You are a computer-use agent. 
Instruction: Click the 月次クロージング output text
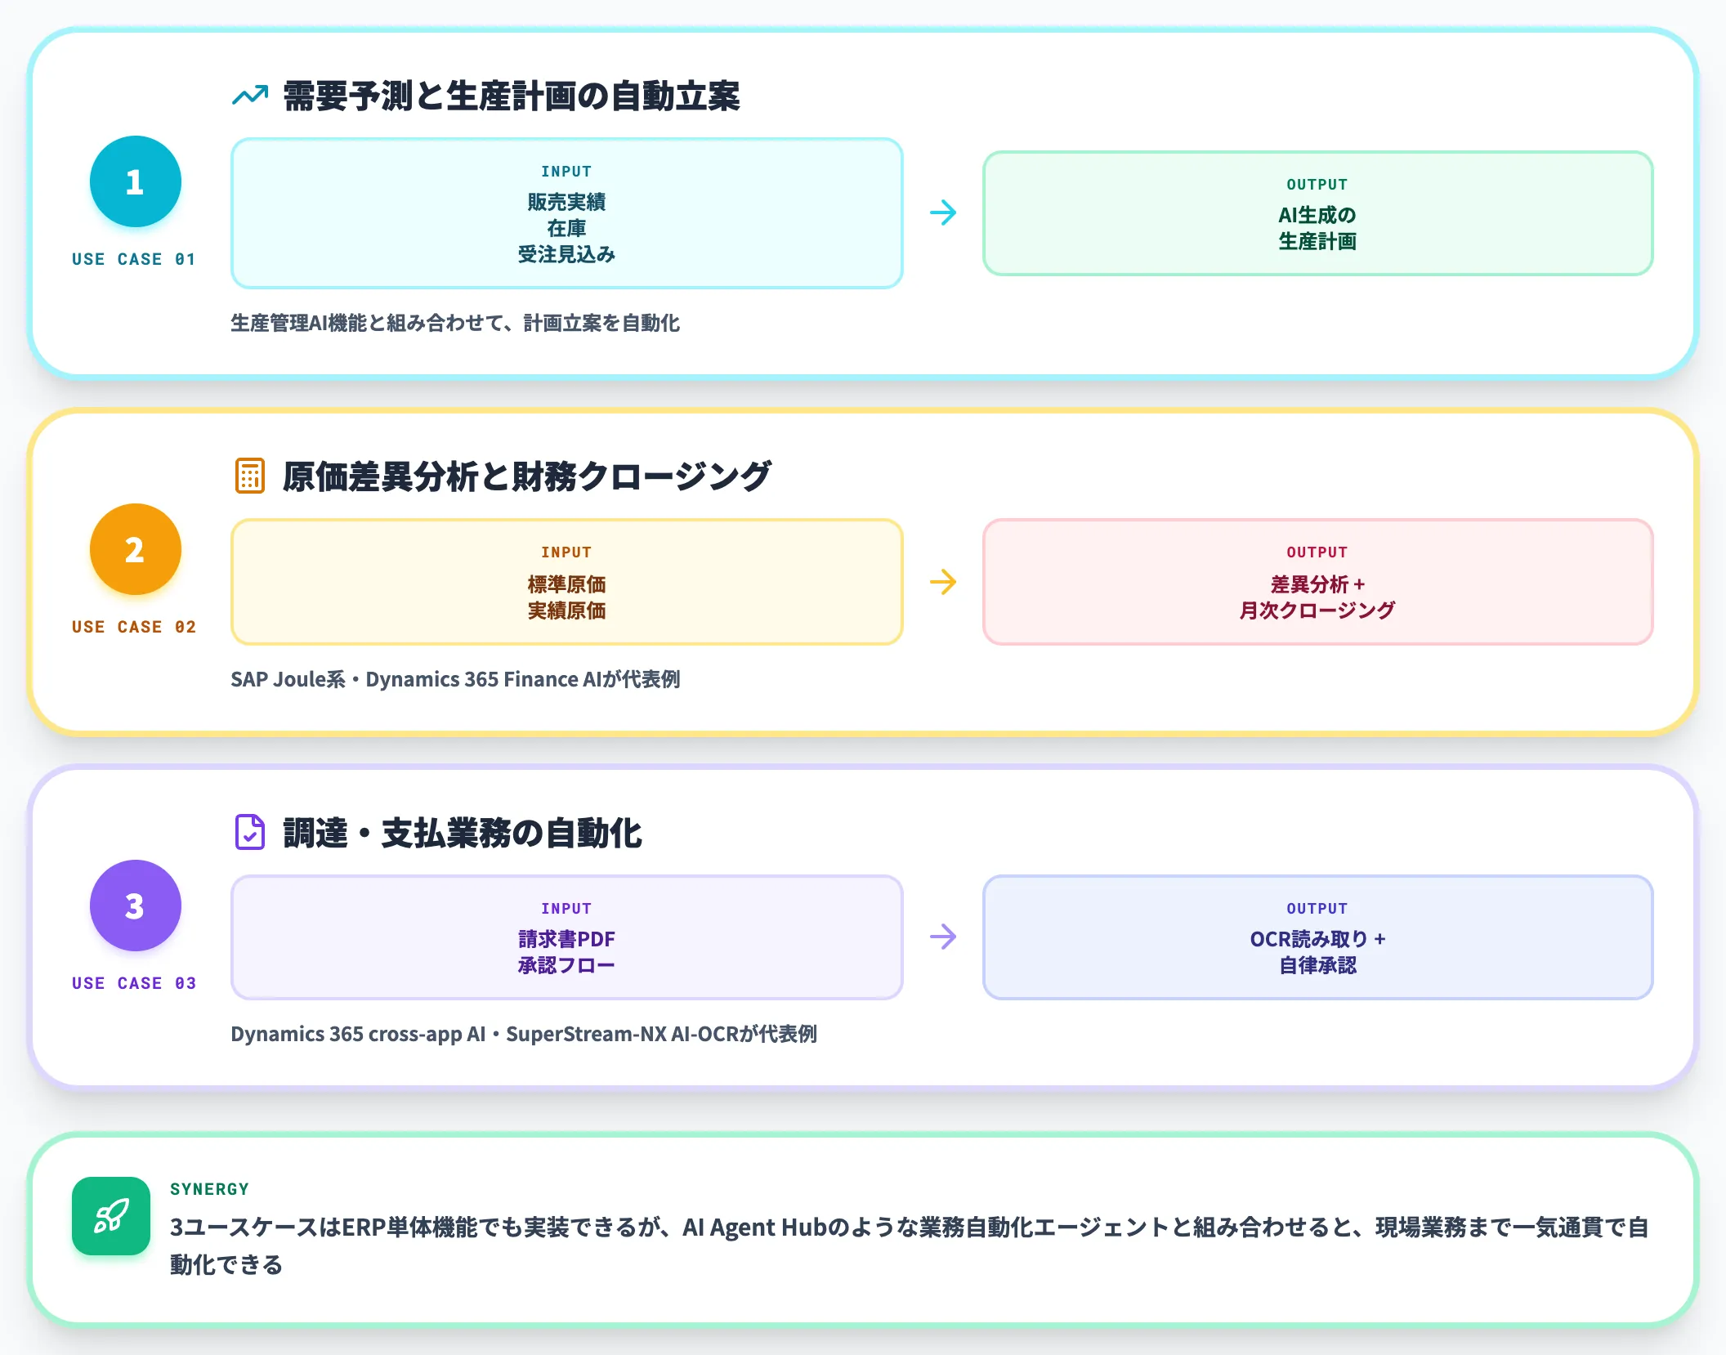click(1317, 610)
